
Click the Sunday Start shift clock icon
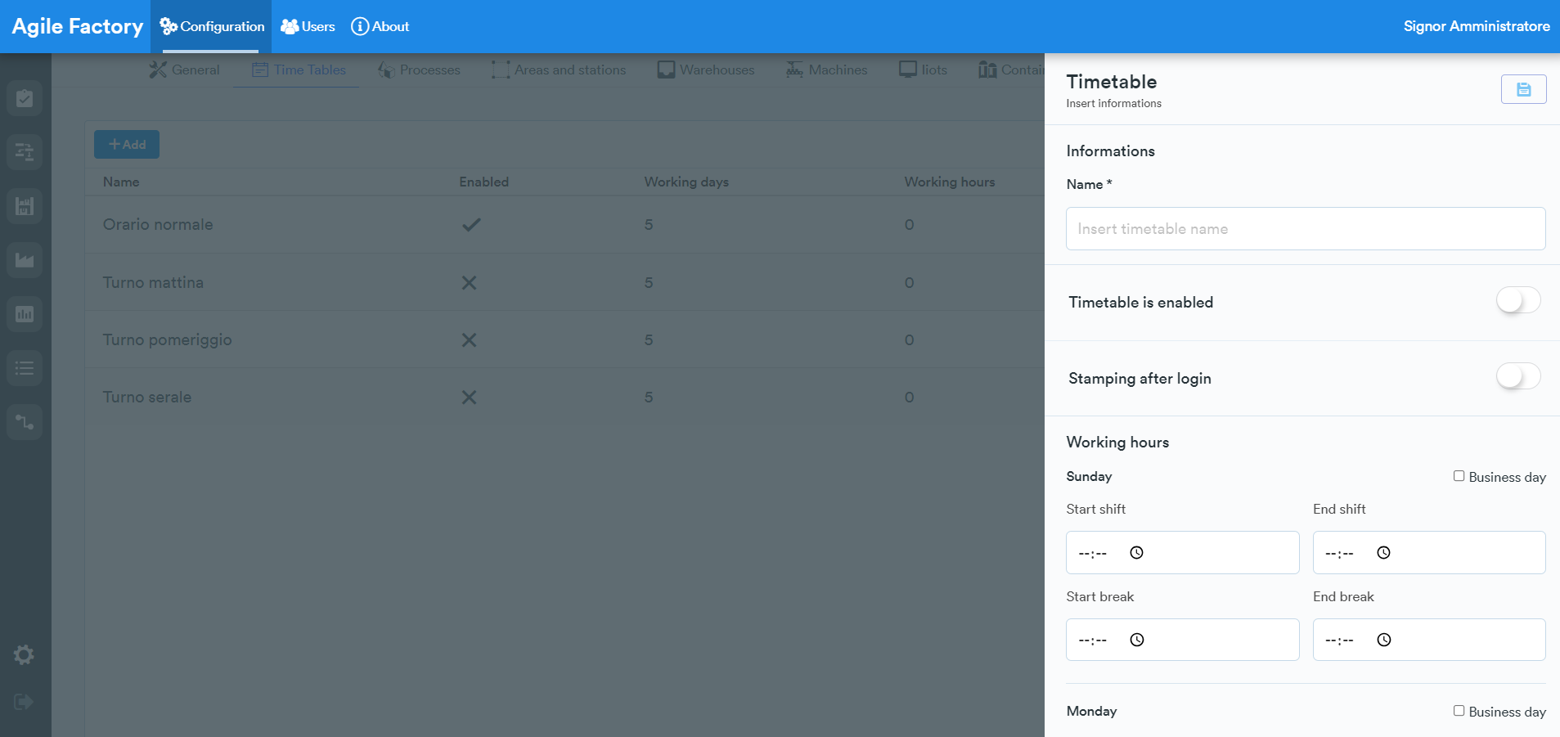[x=1136, y=553]
